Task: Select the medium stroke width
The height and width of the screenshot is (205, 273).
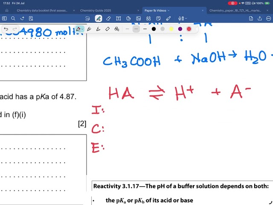Action: pos(136,29)
